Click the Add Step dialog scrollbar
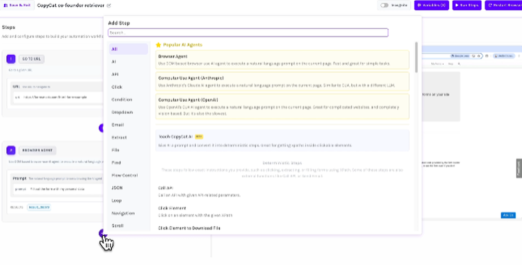 [x=416, y=57]
